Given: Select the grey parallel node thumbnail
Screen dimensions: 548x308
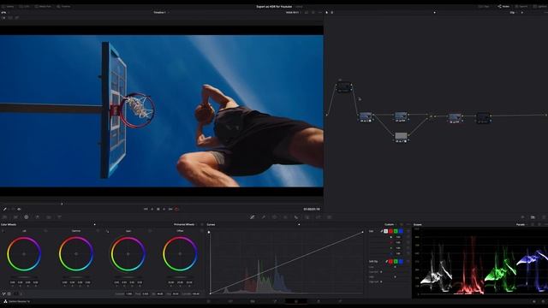Looking at the screenshot, I should [401, 137].
